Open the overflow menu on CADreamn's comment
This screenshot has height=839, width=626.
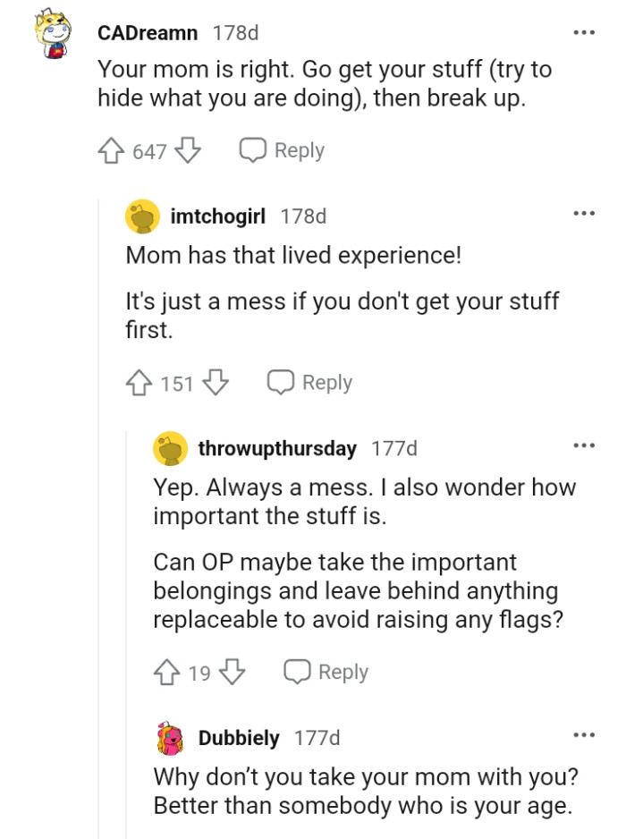[x=583, y=32]
